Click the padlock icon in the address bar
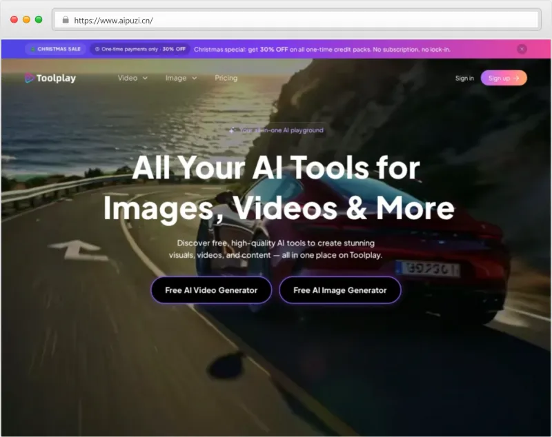This screenshot has height=437, width=552. pyautogui.click(x=66, y=20)
